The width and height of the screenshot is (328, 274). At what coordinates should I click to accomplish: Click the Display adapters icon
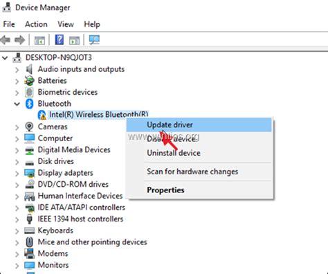point(29,173)
